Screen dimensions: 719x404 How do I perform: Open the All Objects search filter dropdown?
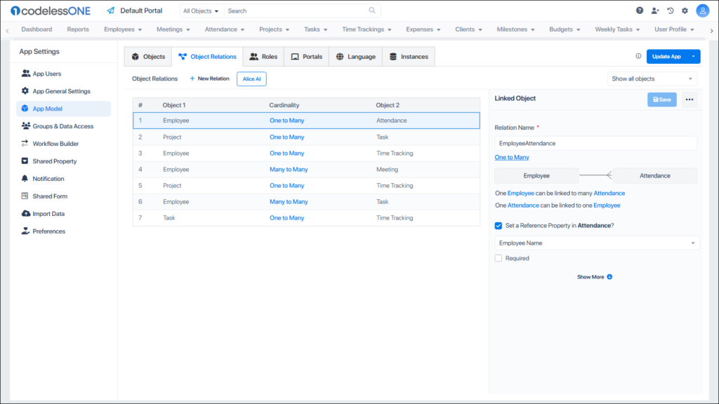pos(201,11)
